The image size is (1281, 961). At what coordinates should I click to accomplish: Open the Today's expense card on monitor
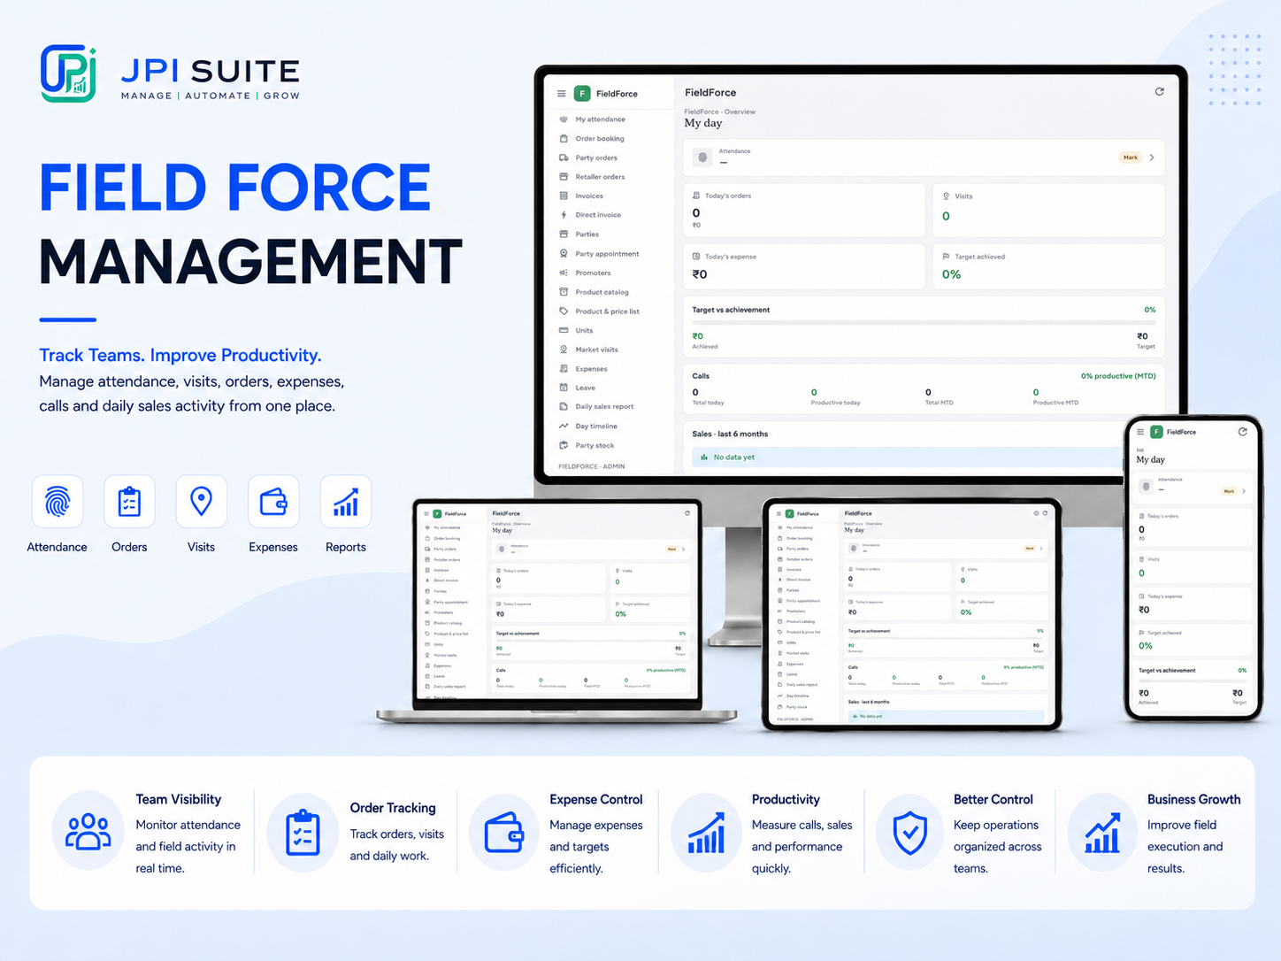[x=804, y=266]
